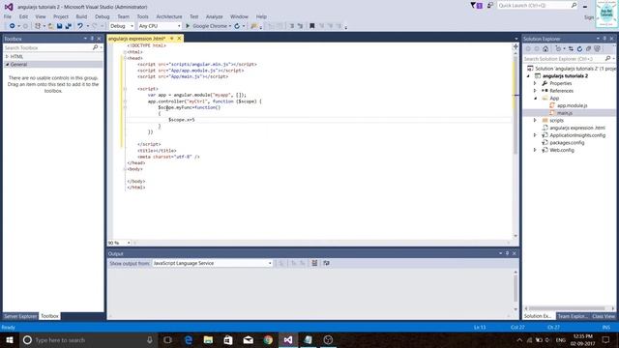Start debugging with green play arrow
The height and width of the screenshot is (348, 619).
click(x=188, y=26)
